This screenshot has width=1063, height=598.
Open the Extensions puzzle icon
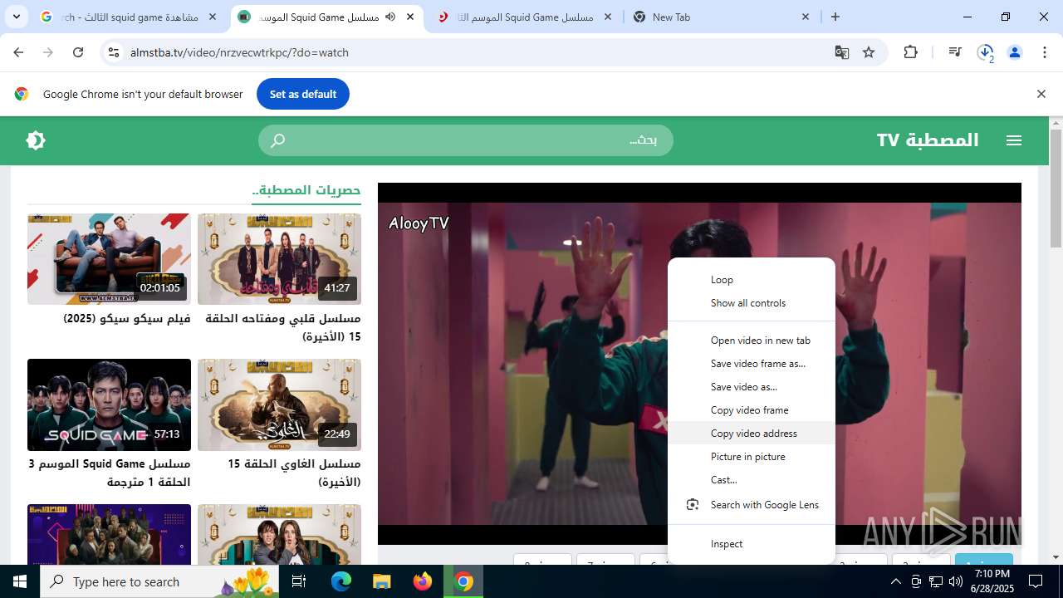tap(911, 52)
